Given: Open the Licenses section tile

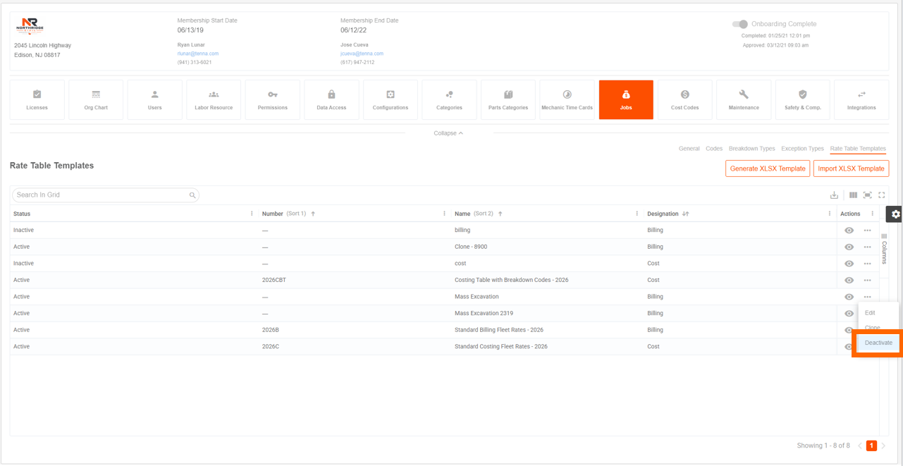Looking at the screenshot, I should click(37, 99).
